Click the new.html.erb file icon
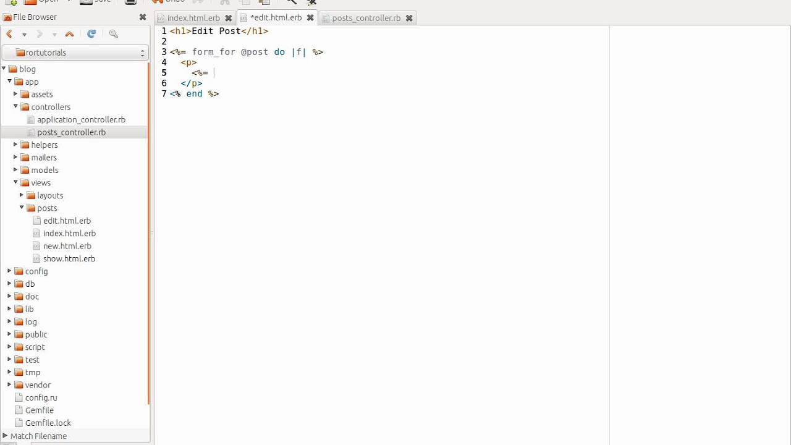Viewport: 791px width, 445px height. pos(37,246)
